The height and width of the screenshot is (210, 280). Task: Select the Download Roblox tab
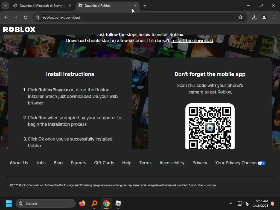click(x=107, y=5)
